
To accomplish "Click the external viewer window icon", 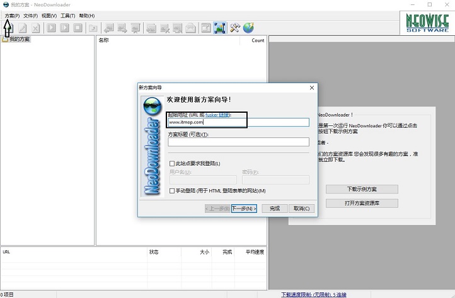I will (x=206, y=28).
